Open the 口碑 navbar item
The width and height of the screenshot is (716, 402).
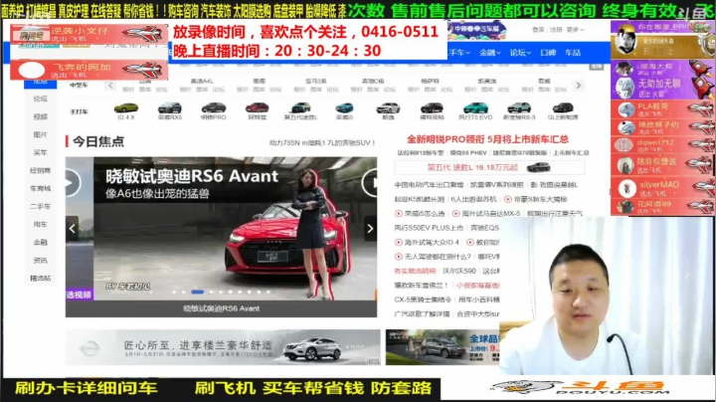(x=548, y=53)
